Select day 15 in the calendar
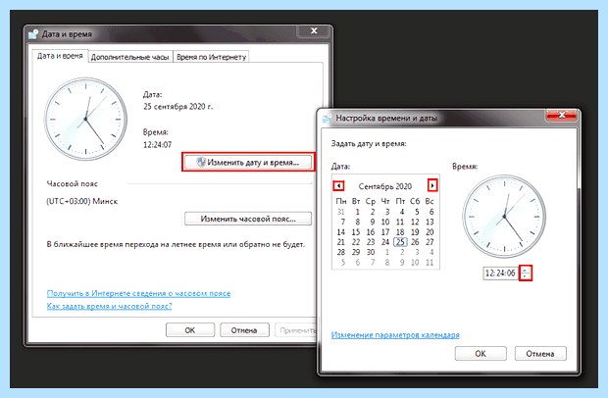 point(356,231)
